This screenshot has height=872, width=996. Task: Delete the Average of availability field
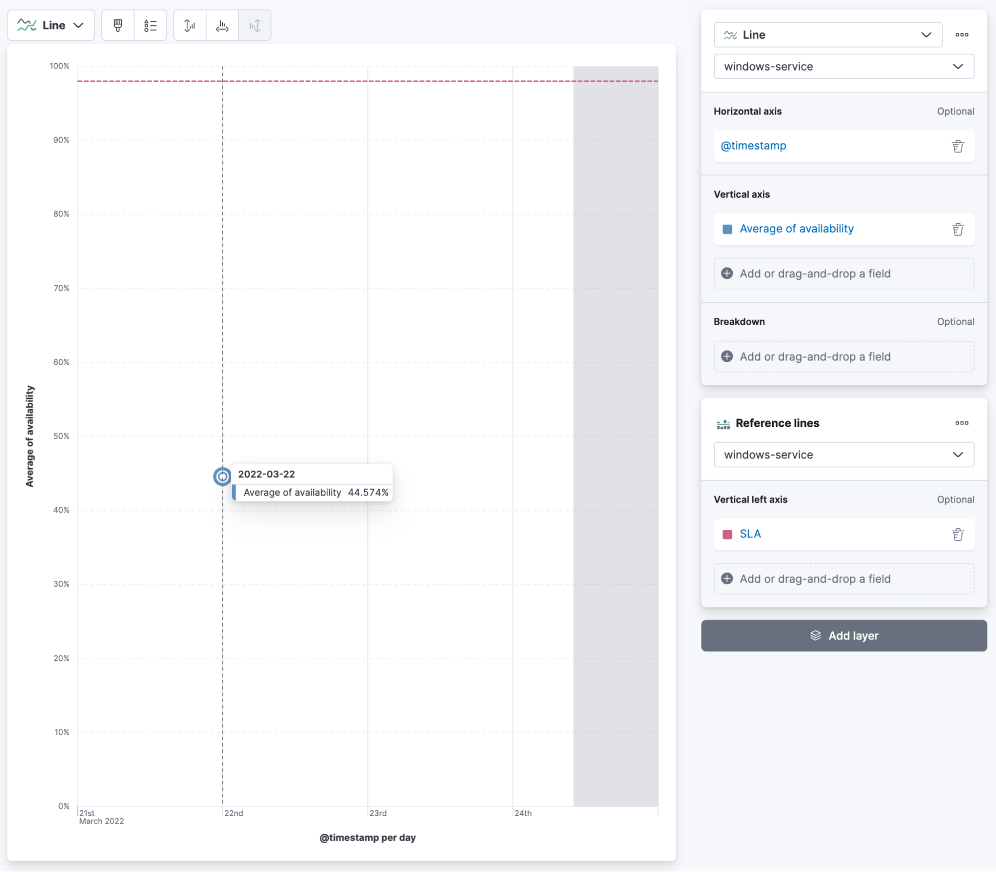point(957,229)
